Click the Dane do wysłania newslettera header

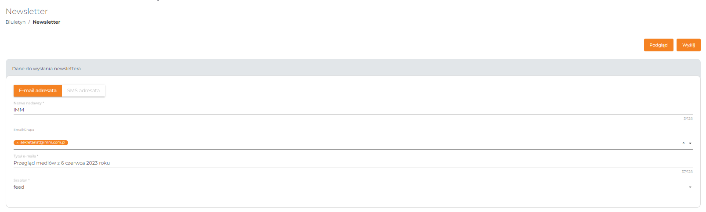point(47,68)
